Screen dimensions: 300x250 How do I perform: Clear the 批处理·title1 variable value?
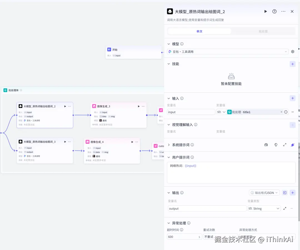pos(281,112)
